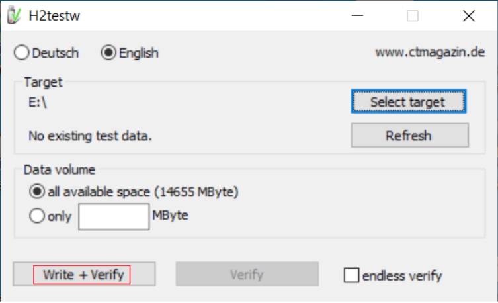Select the 'only' MByte radio option
The image size is (498, 303).
[37, 216]
